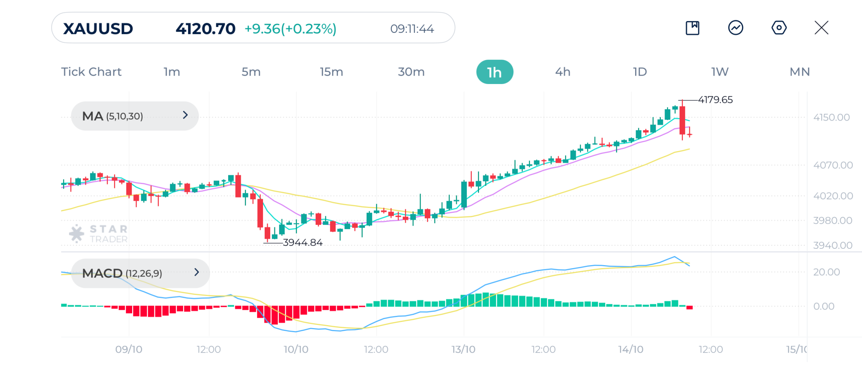Viewport: 862px width, 382px height.
Task: Open chart settings hexagon icon
Action: pos(779,28)
